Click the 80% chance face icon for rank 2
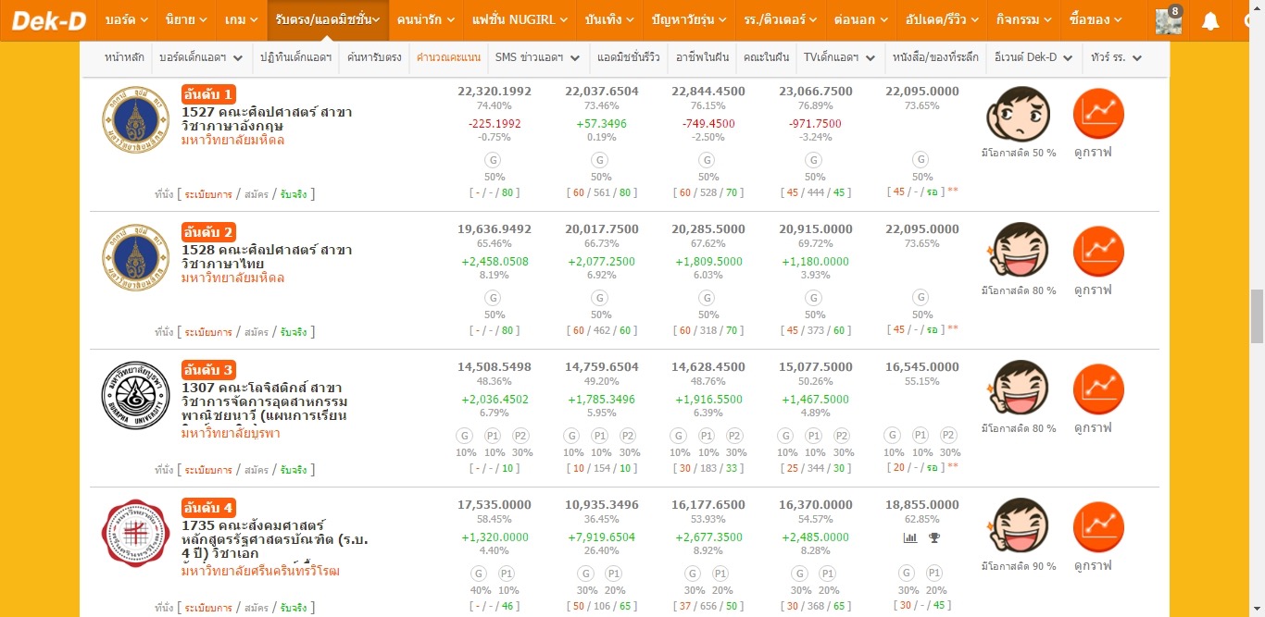The image size is (1265, 617). click(1018, 251)
